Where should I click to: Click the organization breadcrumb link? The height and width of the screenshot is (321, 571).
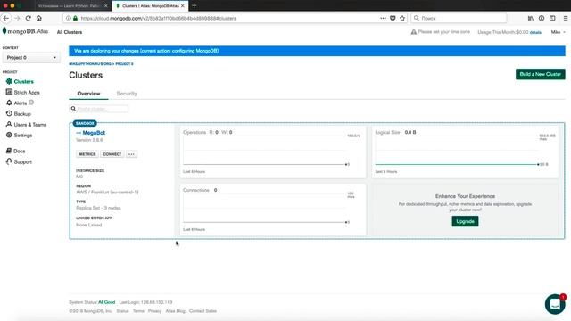click(x=90, y=63)
